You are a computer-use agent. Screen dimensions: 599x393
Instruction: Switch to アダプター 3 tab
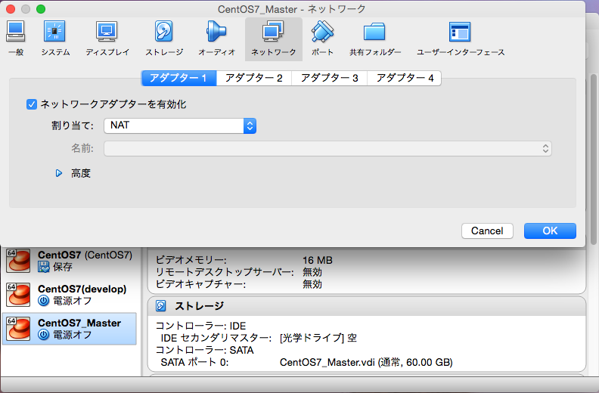pos(329,79)
